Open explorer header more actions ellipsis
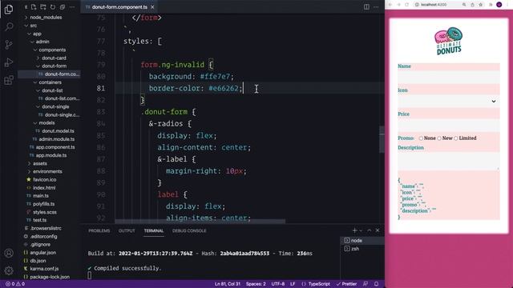The image size is (513, 288). click(71, 7)
